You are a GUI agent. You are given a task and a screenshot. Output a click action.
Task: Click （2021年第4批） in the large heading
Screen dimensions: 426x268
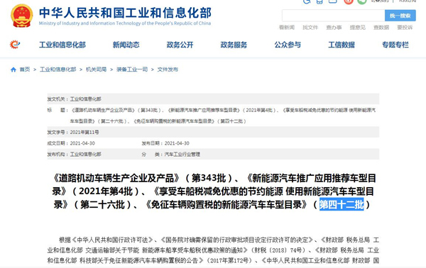(106, 191)
